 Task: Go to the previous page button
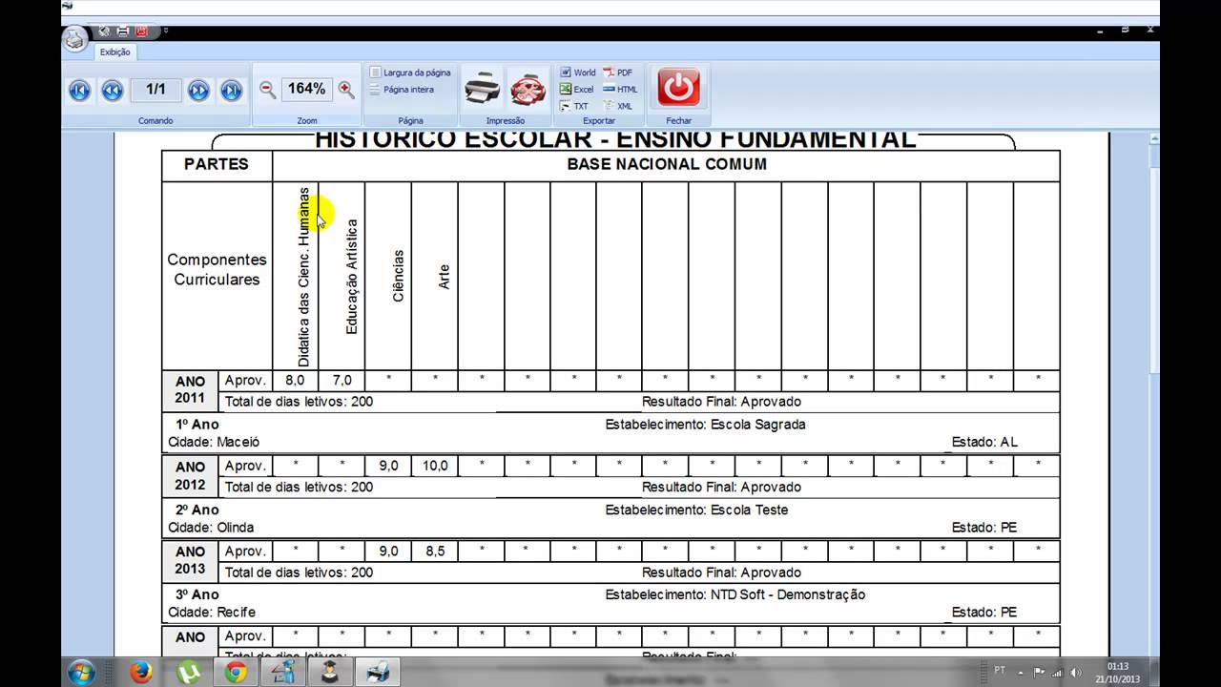[x=113, y=91]
